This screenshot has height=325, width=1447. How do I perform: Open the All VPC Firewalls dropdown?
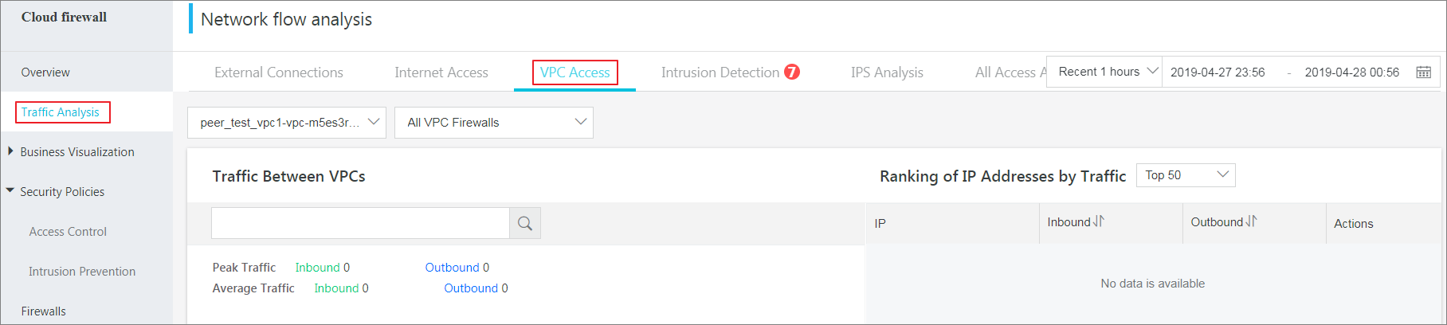(x=494, y=123)
